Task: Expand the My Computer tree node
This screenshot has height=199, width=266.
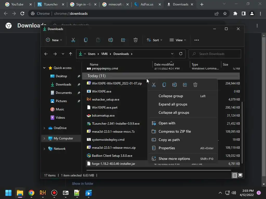Action: pos(44,138)
